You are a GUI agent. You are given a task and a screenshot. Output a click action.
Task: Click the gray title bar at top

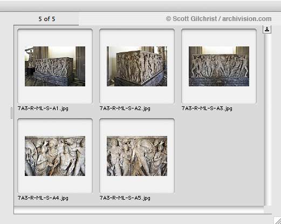[x=140, y=6]
